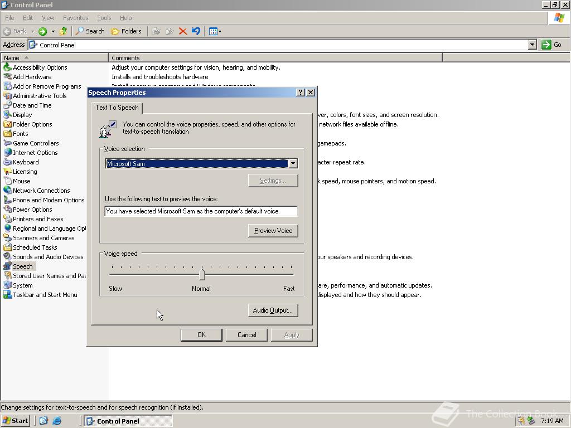Click the Search toolbar button
Viewport: 571px width, 428px height.
90,31
